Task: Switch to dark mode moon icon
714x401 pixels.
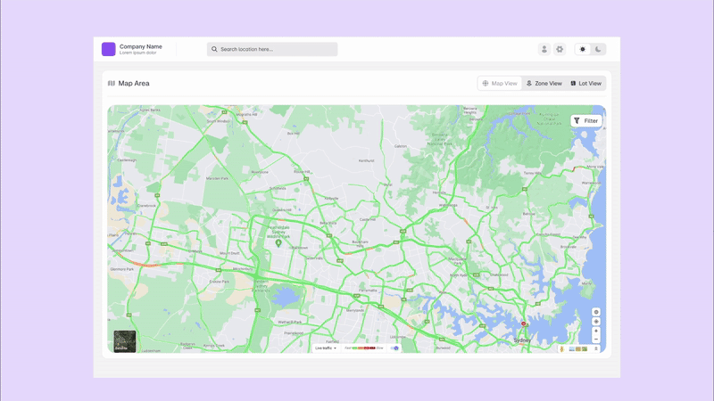Action: (x=598, y=49)
